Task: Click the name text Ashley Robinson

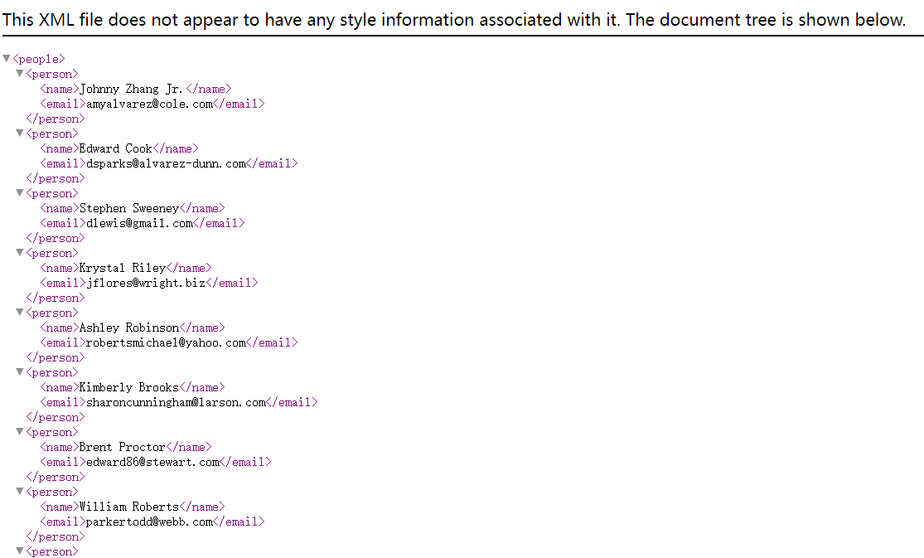Action: tap(129, 328)
